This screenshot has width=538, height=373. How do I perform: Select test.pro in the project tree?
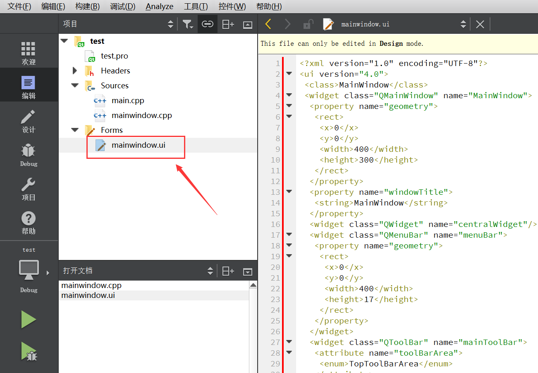pyautogui.click(x=115, y=56)
